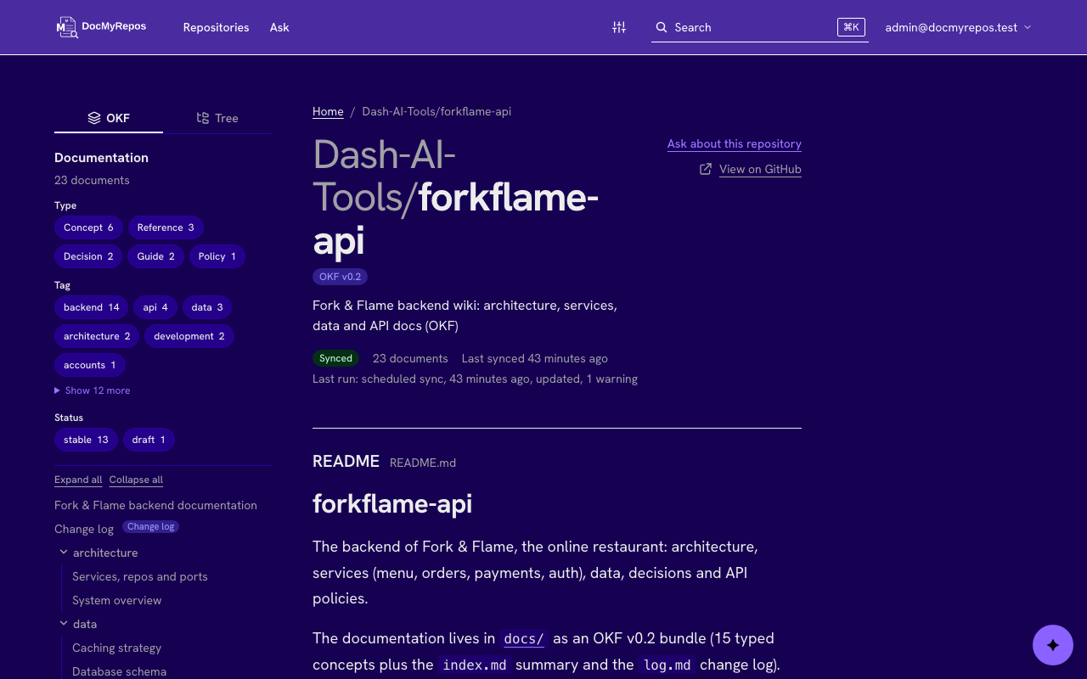The width and height of the screenshot is (1087, 679).
Task: Collapse the architecture tree folder
Action: pyautogui.click(x=64, y=553)
